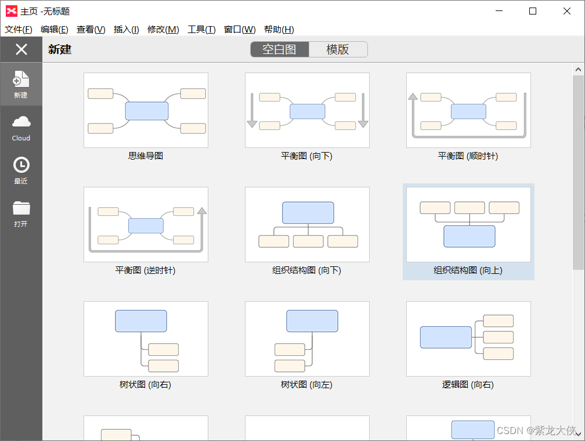Select the 树状图 (向左) template thumbnail
The height and width of the screenshot is (441, 585).
pyautogui.click(x=307, y=339)
